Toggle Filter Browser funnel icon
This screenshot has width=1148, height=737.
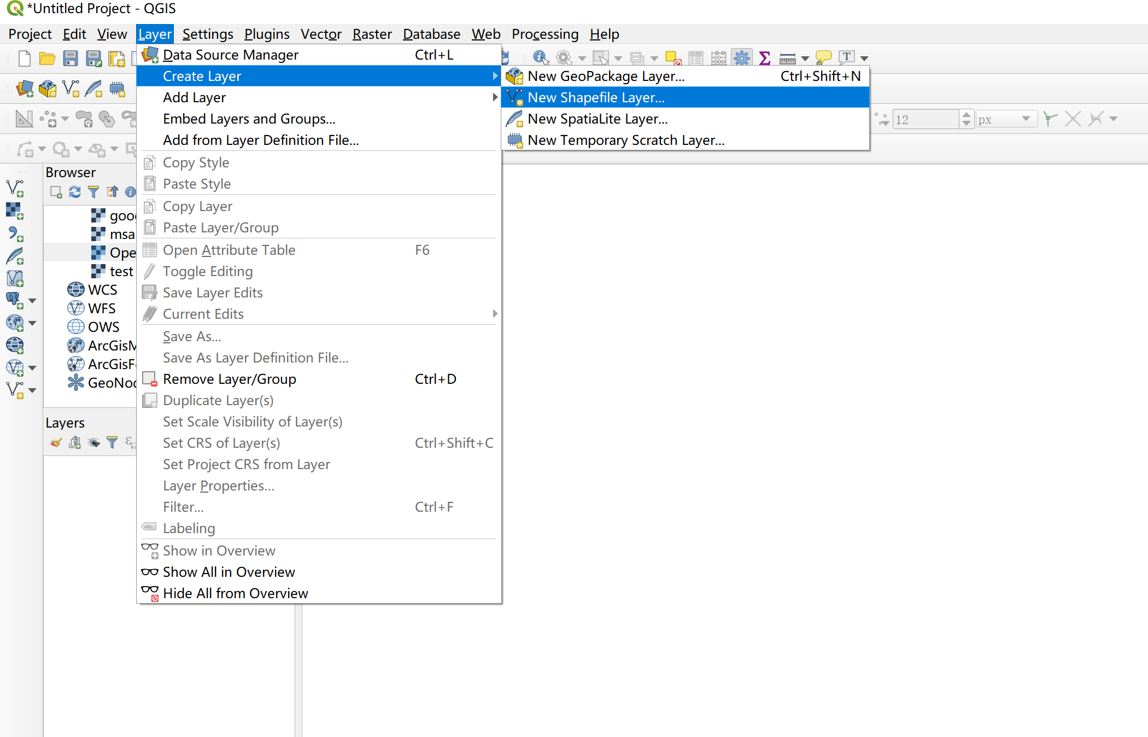point(93,192)
